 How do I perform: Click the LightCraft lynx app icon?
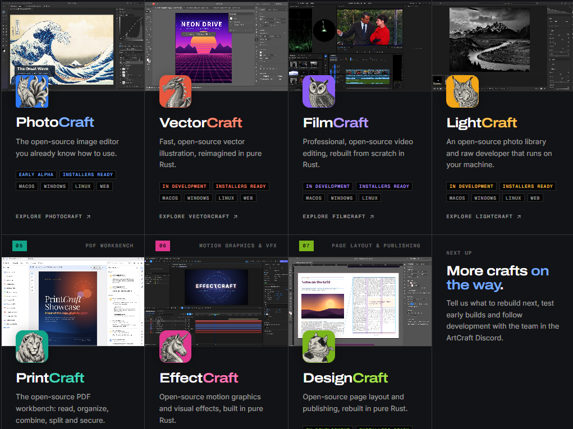[x=462, y=91]
